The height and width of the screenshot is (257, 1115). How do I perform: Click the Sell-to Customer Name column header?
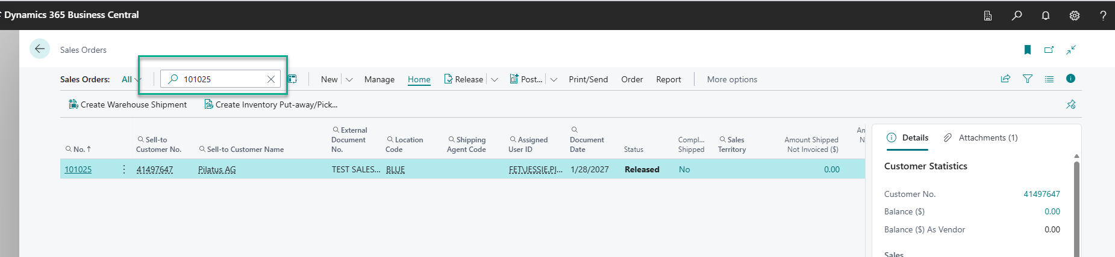click(x=242, y=149)
